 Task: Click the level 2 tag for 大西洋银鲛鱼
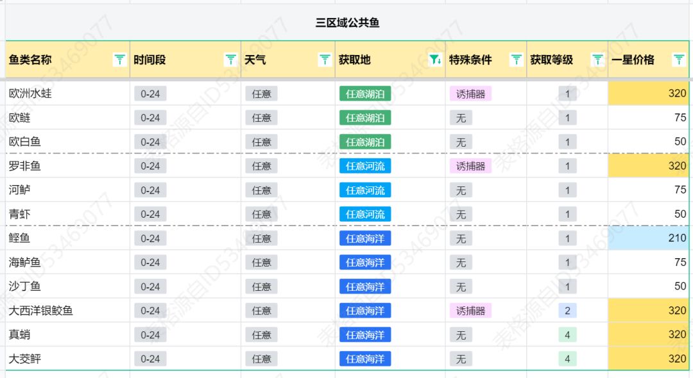pyautogui.click(x=567, y=311)
